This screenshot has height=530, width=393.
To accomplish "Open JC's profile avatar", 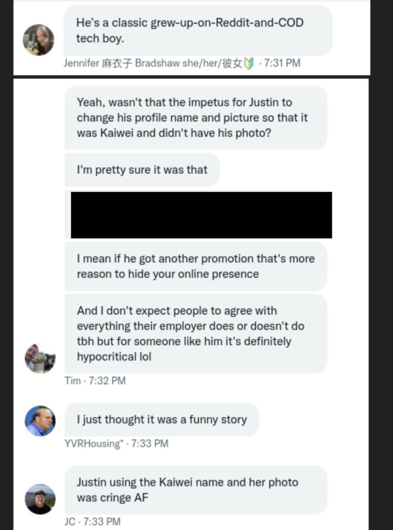I will (x=40, y=499).
